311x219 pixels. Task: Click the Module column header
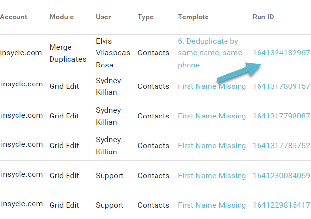[62, 17]
